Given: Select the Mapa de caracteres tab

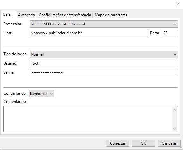Looking at the screenshot, I should pyautogui.click(x=111, y=15).
